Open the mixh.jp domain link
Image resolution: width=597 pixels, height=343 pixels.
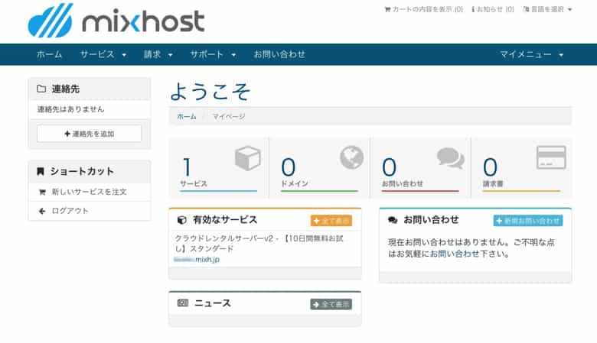pos(197,260)
